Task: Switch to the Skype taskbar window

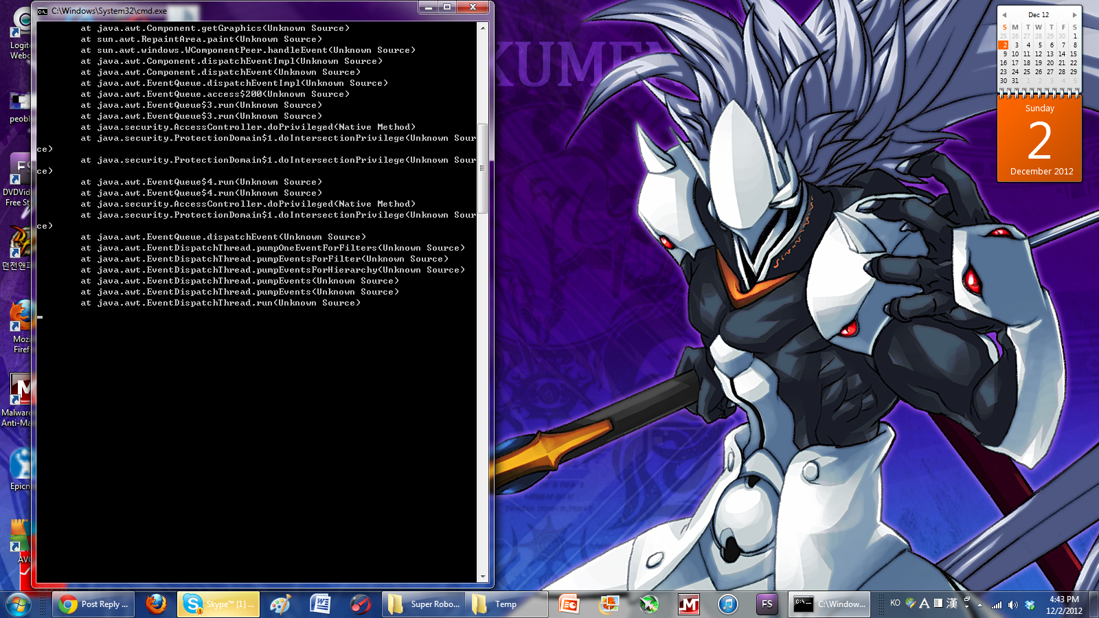Action: 218,604
